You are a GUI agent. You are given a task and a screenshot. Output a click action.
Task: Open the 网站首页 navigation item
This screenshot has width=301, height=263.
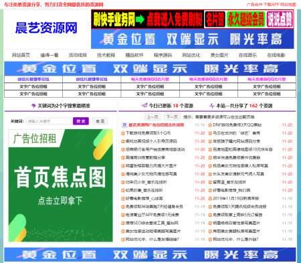[x=21, y=55]
